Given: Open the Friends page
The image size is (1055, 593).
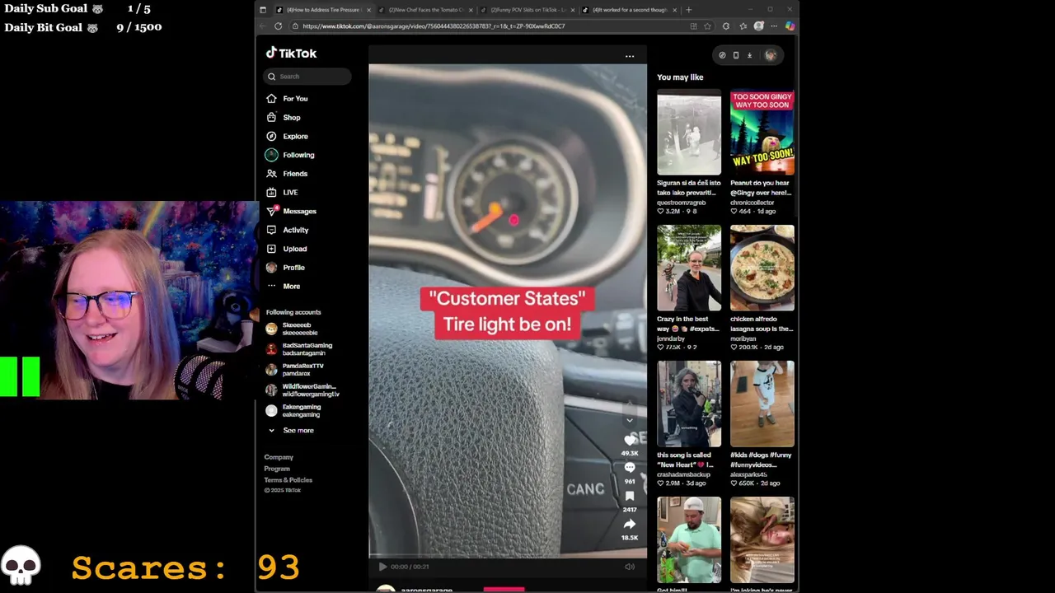Looking at the screenshot, I should 287,174.
